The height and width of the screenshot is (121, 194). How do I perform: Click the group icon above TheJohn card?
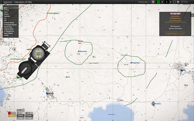[26, 113]
